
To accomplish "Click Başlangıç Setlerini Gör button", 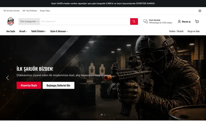I will (x=58, y=85).
